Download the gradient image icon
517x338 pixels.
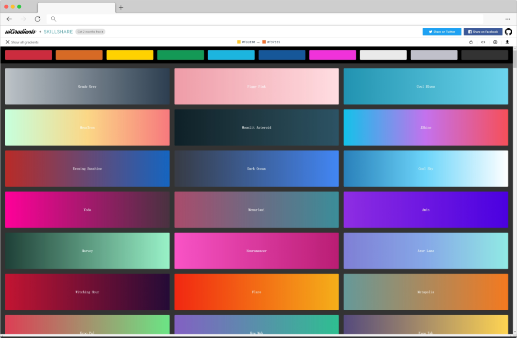coord(507,42)
